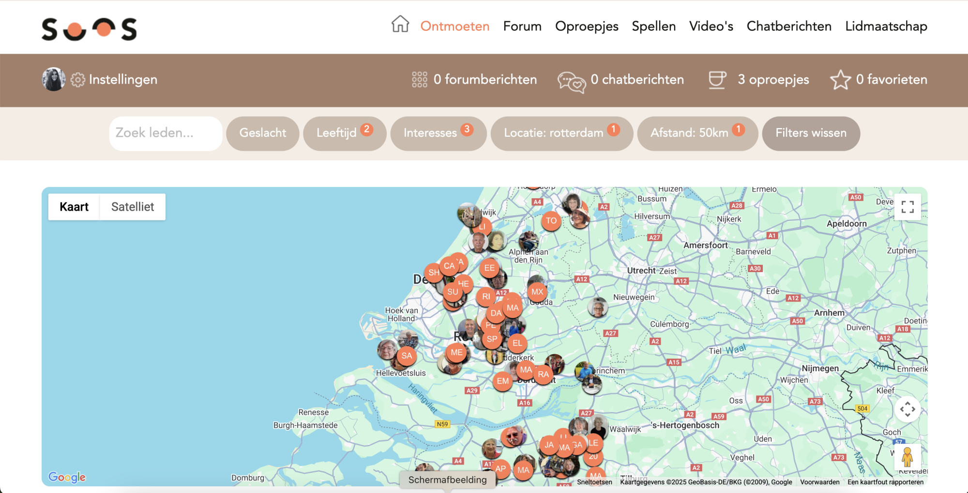This screenshot has height=493, width=968.
Task: Click the Zoek leden search field
Action: [x=166, y=133]
